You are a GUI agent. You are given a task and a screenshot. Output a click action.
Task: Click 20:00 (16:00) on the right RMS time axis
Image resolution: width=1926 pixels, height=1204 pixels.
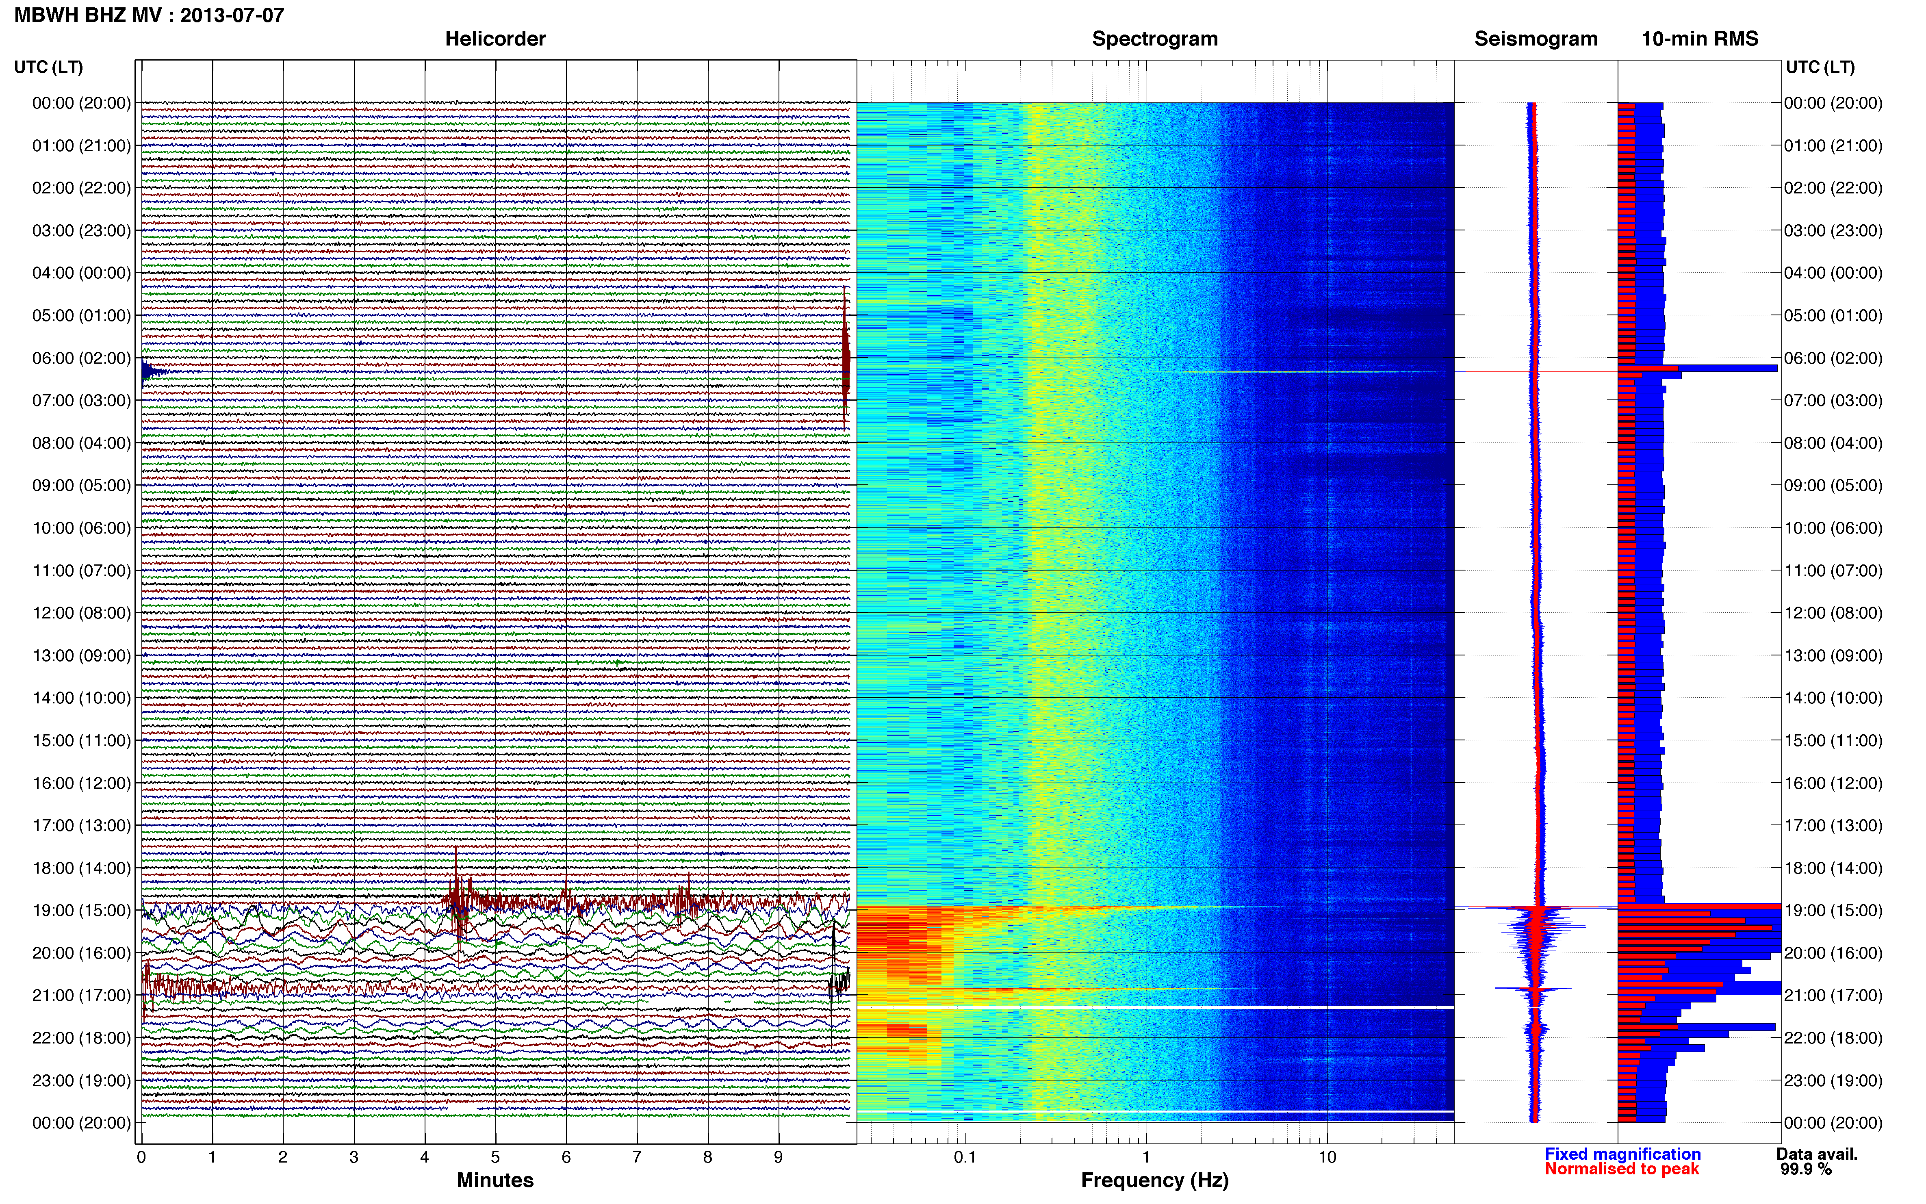point(1833,953)
